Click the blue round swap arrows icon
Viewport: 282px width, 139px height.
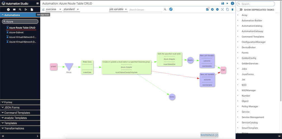click(171, 9)
